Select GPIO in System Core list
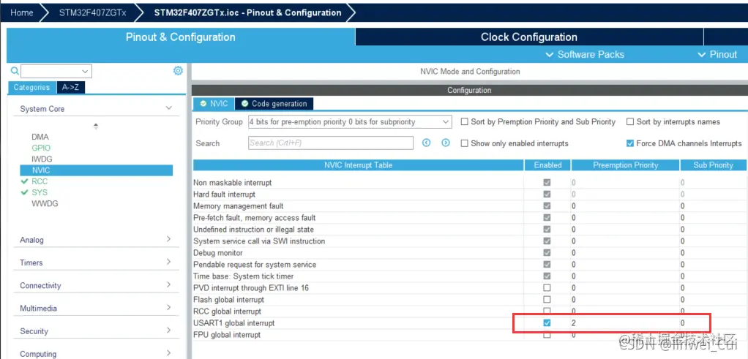The image size is (748, 359). (x=41, y=148)
